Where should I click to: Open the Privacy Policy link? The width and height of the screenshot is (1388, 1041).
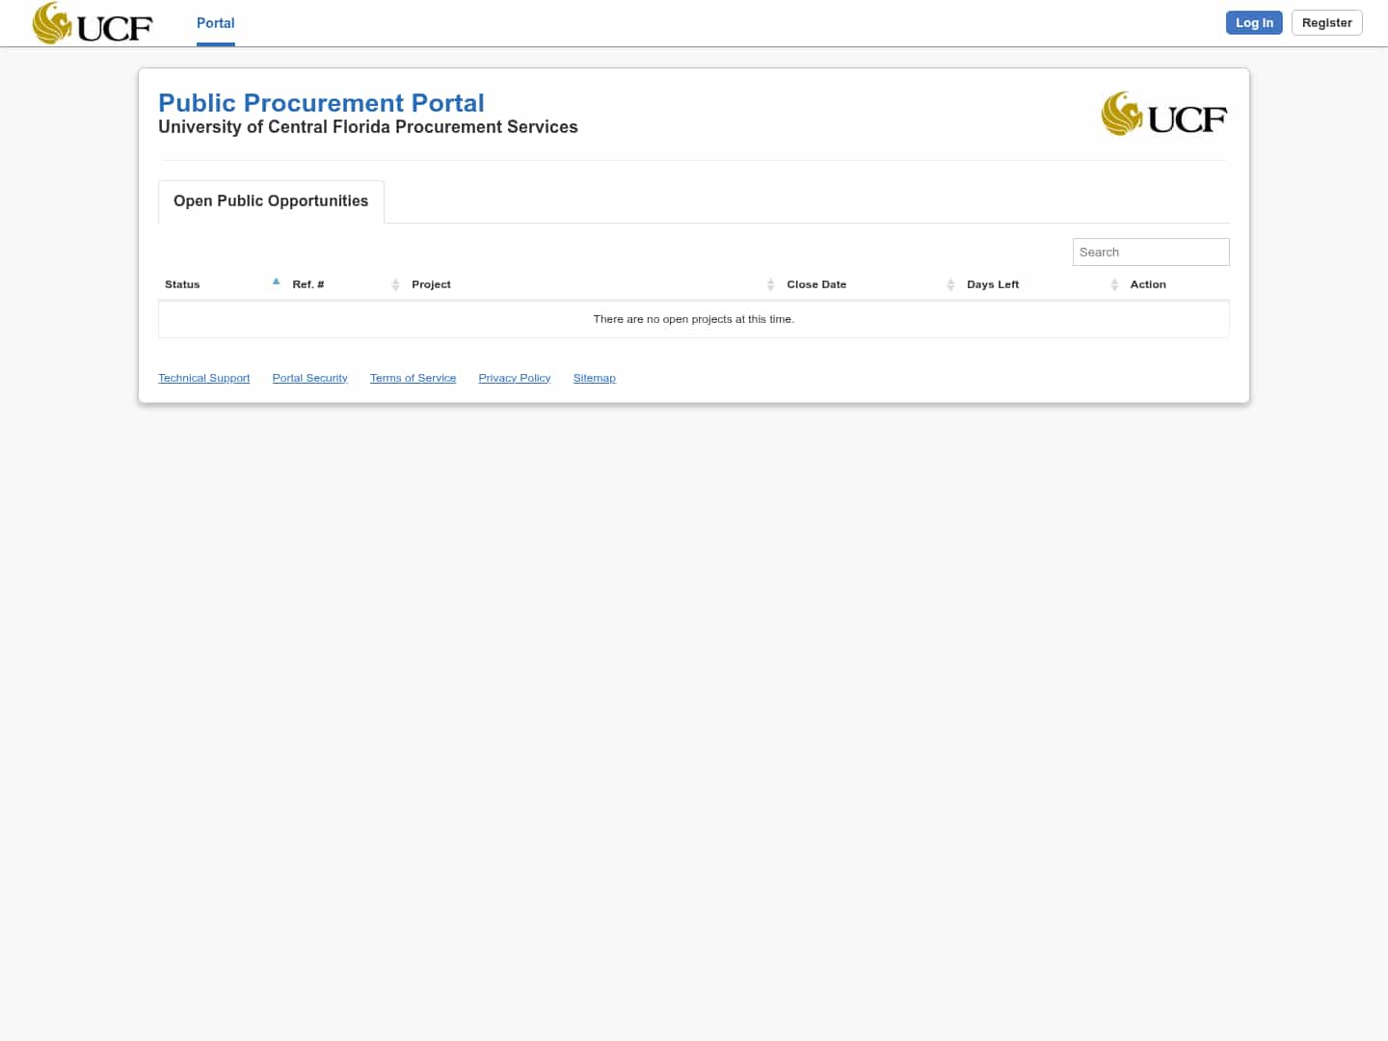[x=514, y=377]
